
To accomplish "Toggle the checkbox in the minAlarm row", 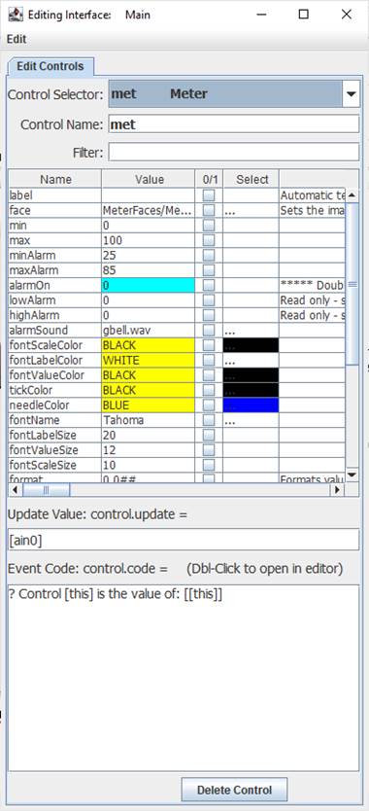I will pos(209,256).
